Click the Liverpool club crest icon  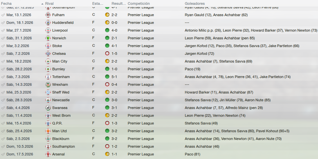[48, 30]
